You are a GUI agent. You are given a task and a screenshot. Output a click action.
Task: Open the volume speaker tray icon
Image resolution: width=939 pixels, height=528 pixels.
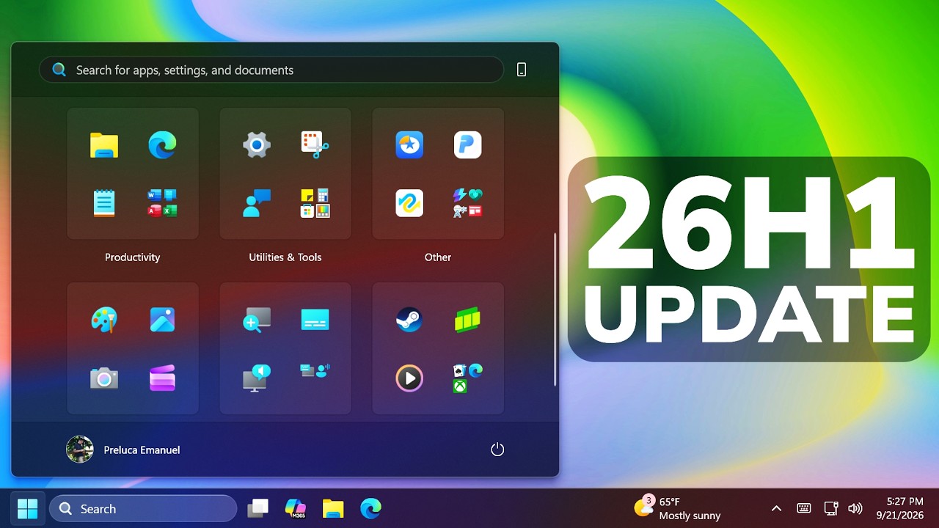point(855,508)
